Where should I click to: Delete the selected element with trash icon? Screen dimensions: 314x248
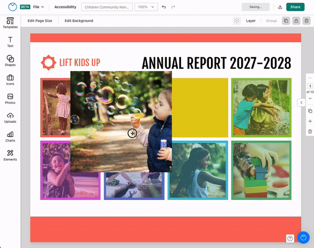pyautogui.click(x=307, y=21)
